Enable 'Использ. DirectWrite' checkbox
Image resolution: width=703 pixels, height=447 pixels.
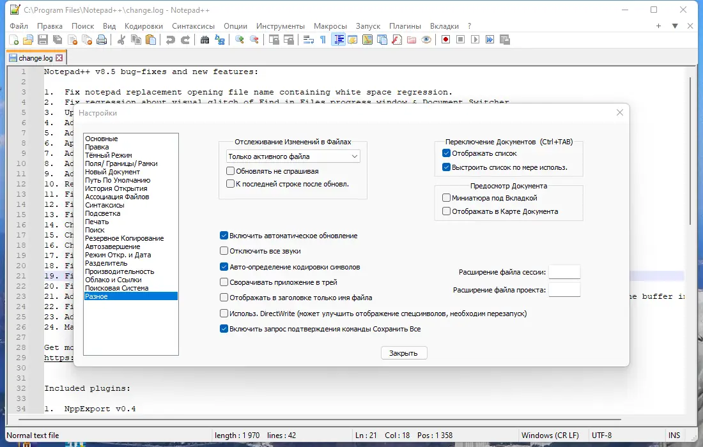coord(224,313)
